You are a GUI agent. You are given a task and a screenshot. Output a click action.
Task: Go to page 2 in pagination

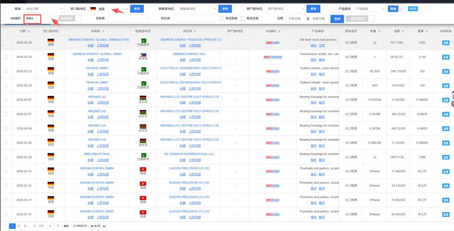18,226
